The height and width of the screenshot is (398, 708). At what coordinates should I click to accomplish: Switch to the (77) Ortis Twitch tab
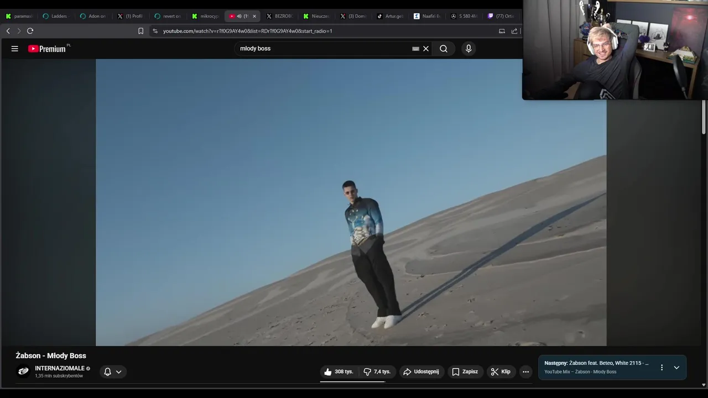pos(501,16)
